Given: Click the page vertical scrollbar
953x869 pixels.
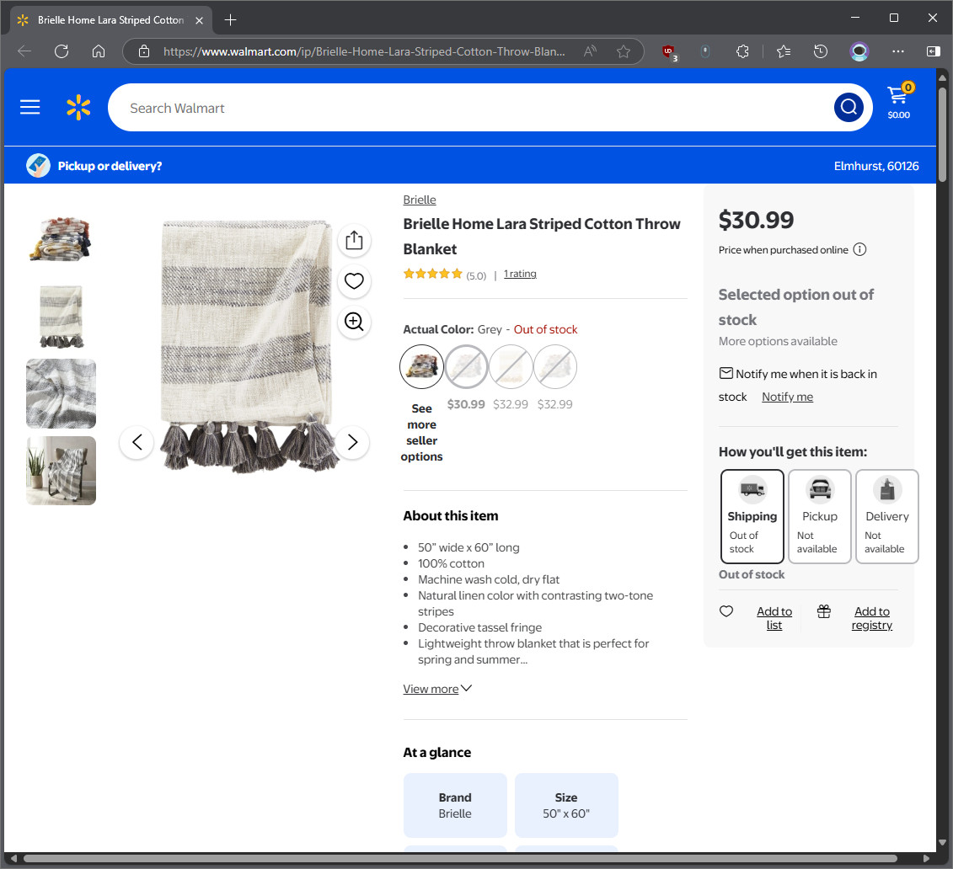Looking at the screenshot, I should [x=942, y=134].
